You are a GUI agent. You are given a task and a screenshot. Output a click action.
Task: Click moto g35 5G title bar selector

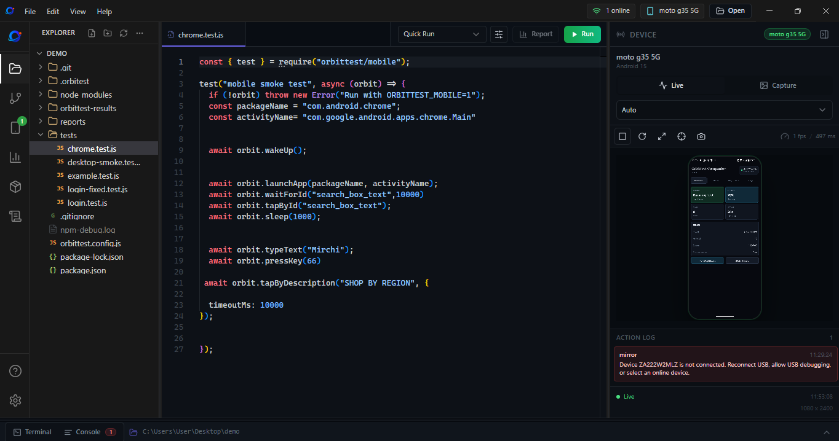point(672,11)
